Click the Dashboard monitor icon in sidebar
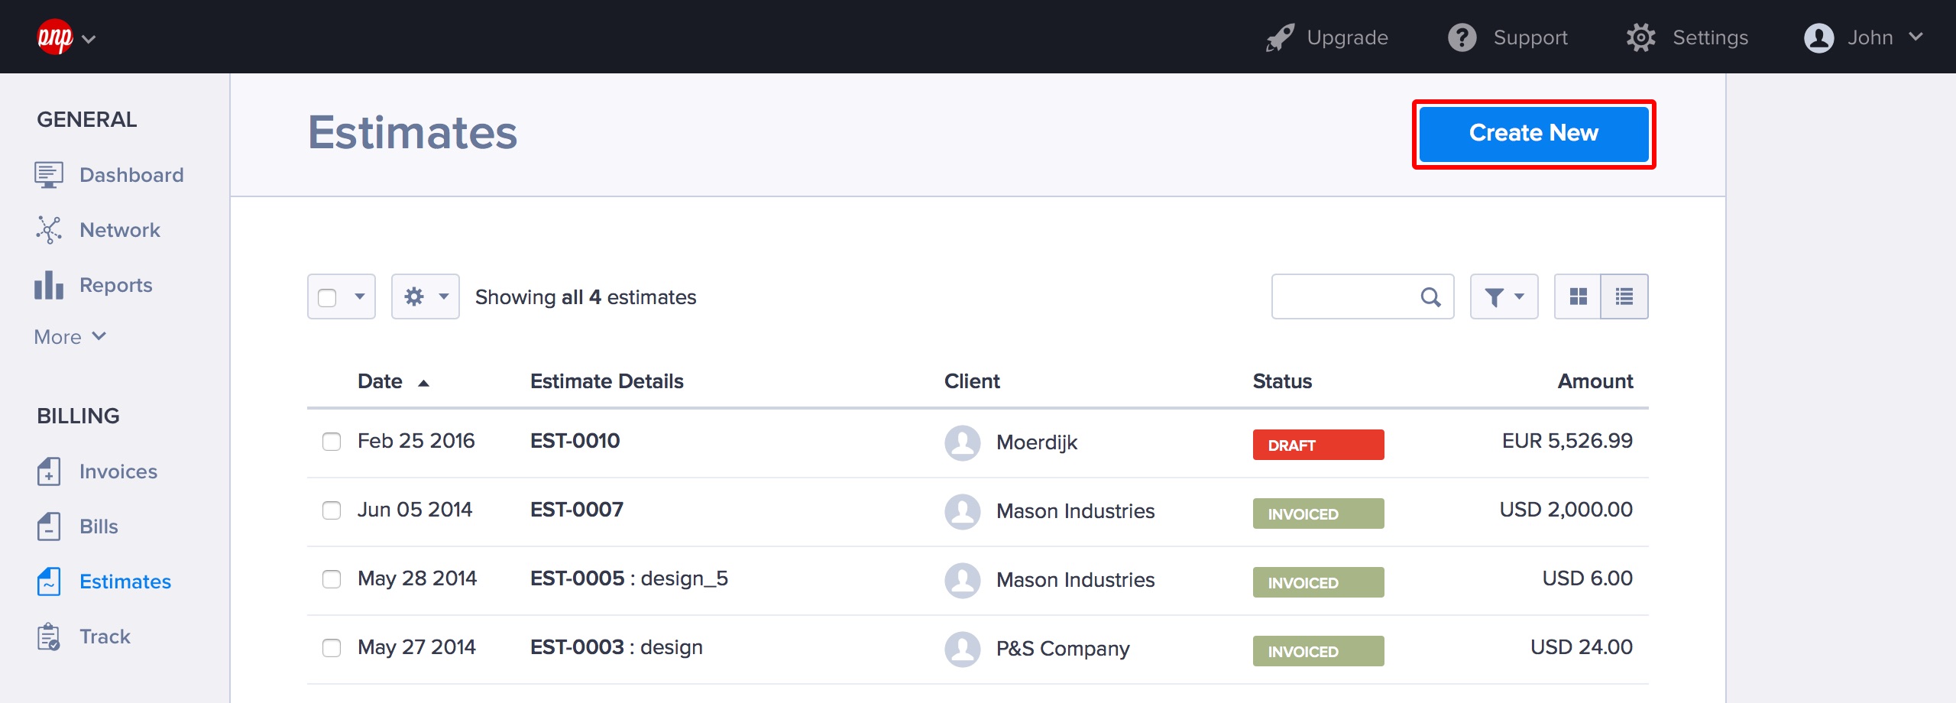 point(48,175)
